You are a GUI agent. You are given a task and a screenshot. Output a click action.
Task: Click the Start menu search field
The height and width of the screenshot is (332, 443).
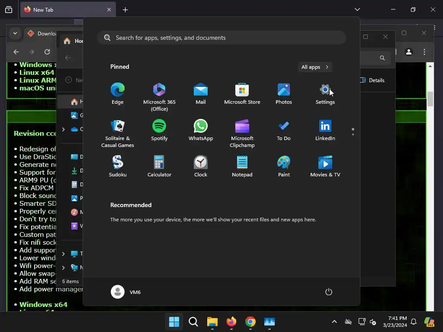point(221,38)
